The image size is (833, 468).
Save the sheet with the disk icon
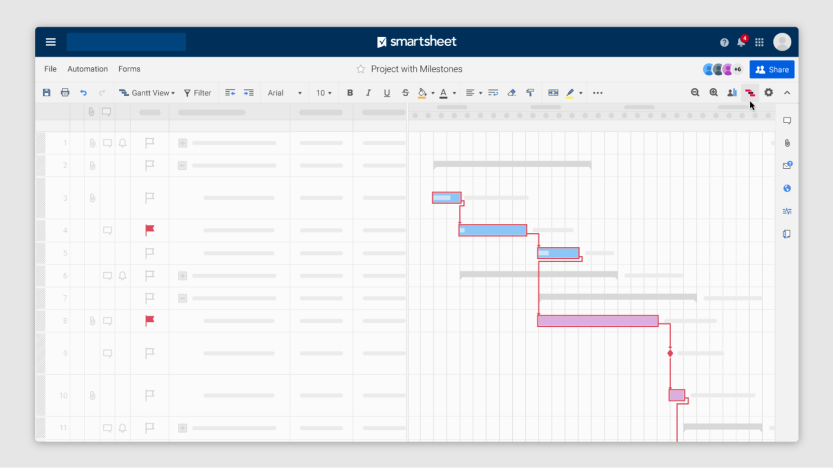pos(47,93)
